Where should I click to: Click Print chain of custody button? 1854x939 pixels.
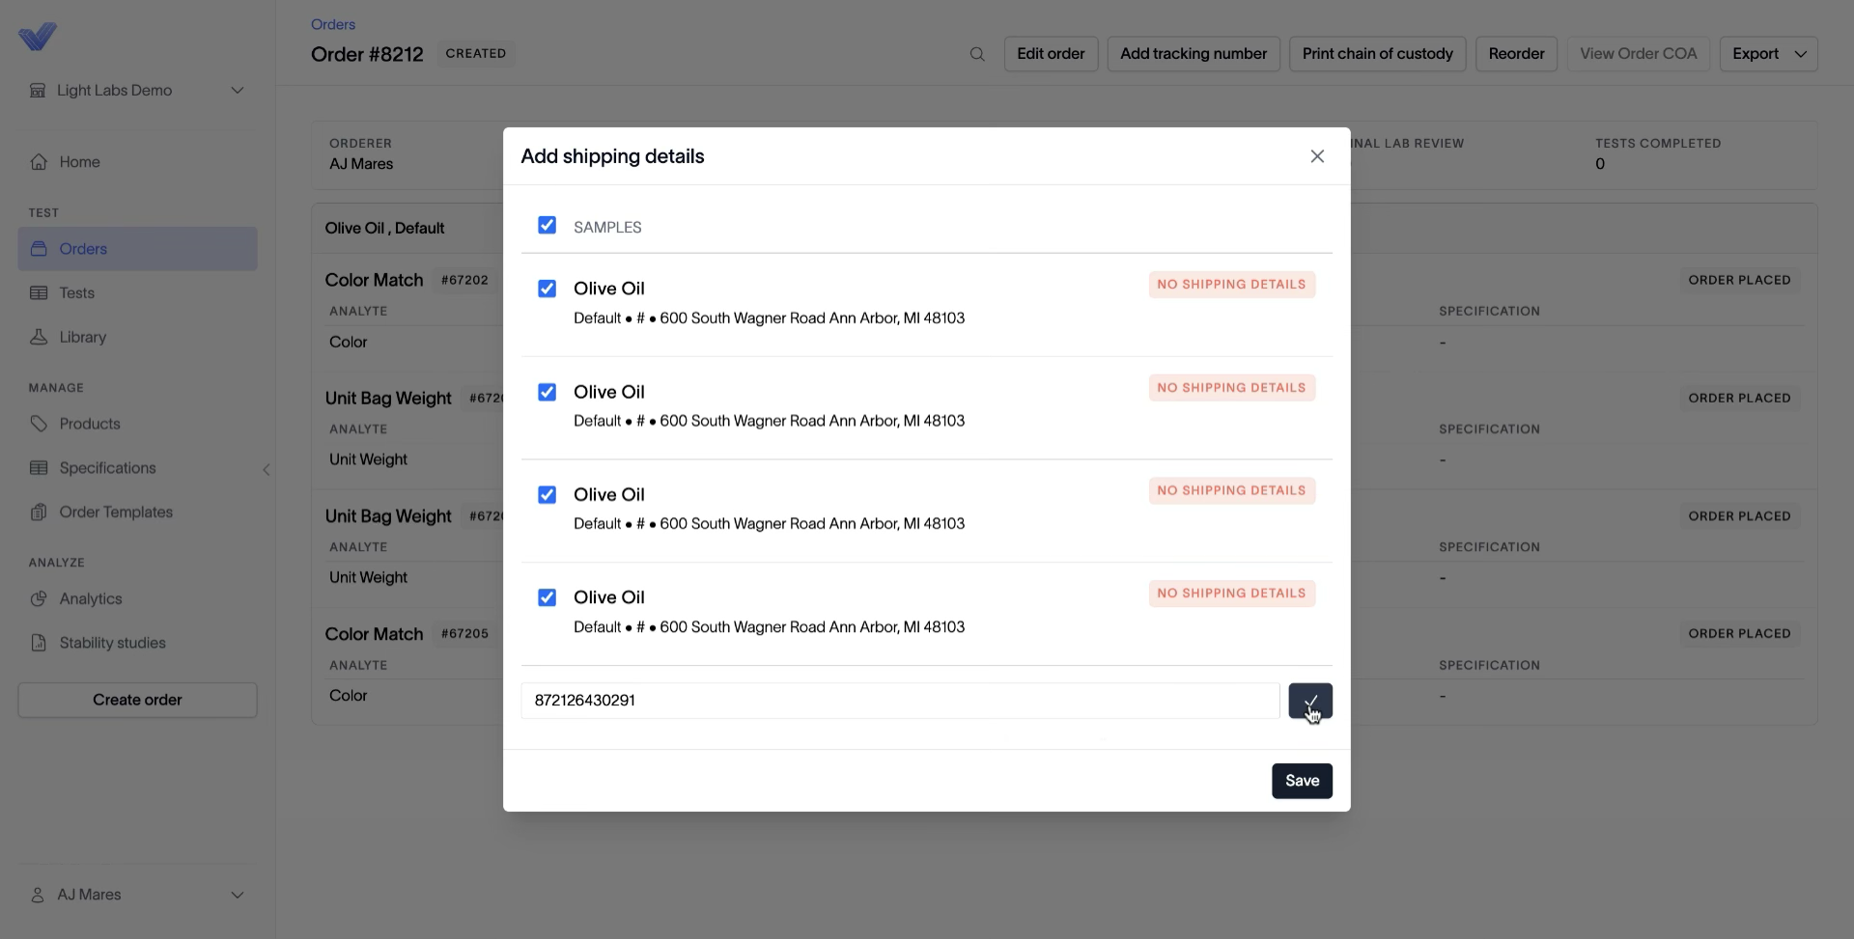tap(1377, 54)
